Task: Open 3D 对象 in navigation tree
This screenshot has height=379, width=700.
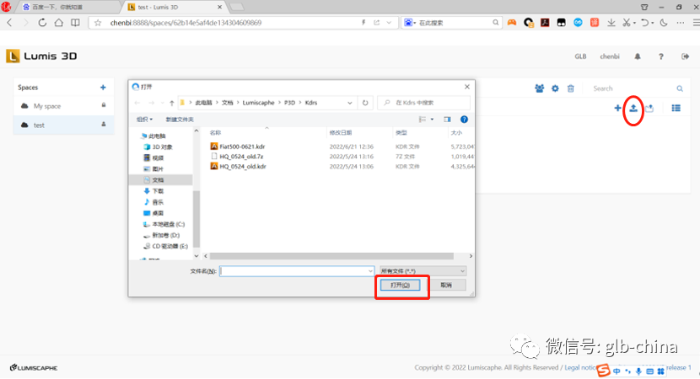Action: coord(163,147)
